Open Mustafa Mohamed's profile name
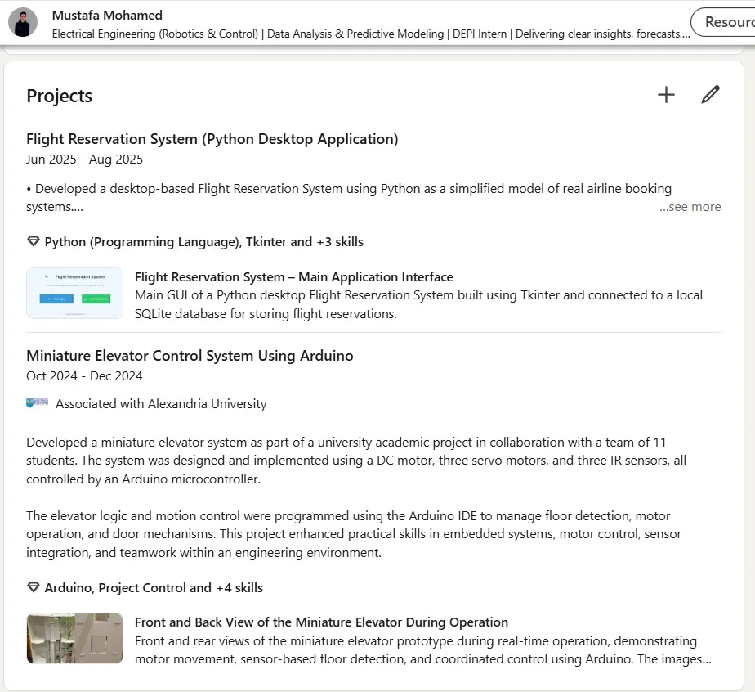Screen dimensions: 755x692 coord(107,15)
